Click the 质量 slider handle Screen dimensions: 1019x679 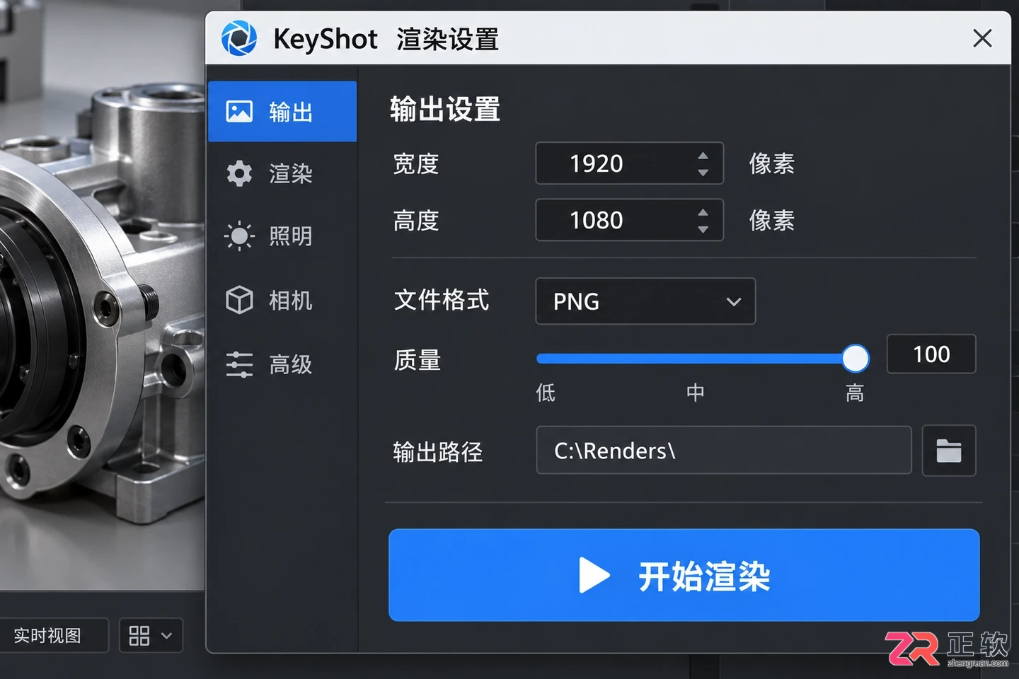[x=856, y=359]
